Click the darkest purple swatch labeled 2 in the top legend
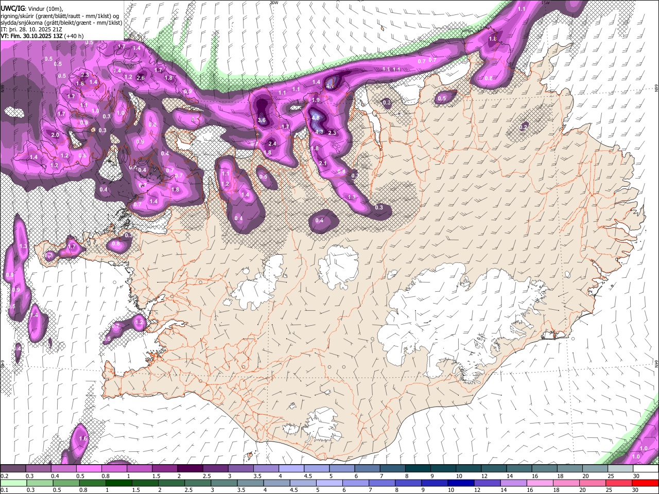 click(x=190, y=469)
